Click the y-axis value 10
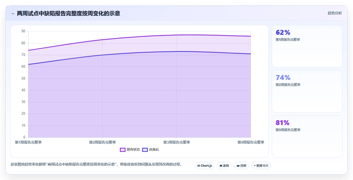This screenshot has width=353, height=180. [23, 126]
